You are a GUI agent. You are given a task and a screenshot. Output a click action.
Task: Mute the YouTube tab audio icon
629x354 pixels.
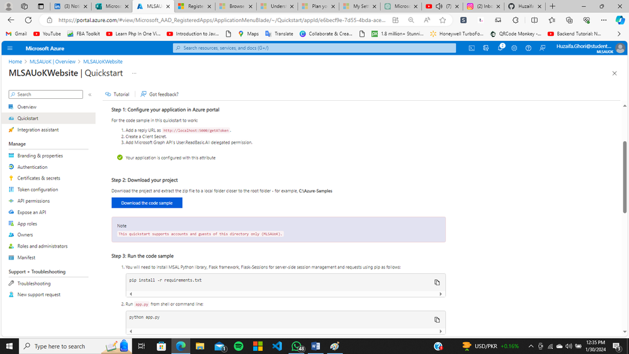pyautogui.click(x=439, y=6)
